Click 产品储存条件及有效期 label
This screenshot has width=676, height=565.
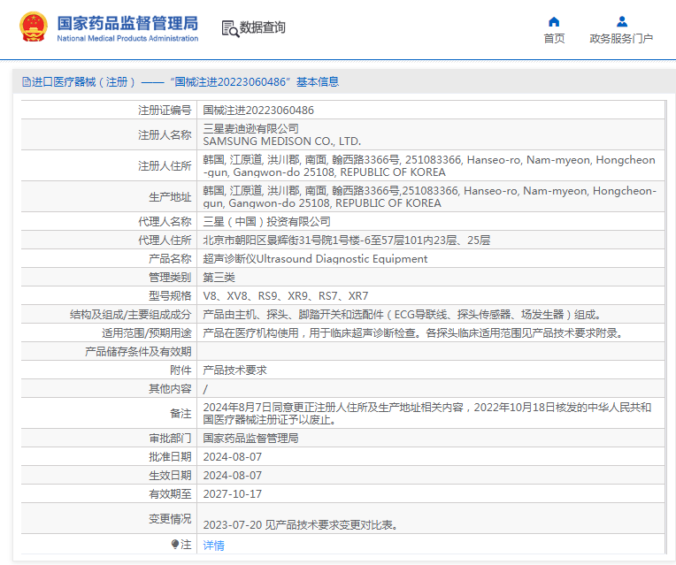[138, 351]
